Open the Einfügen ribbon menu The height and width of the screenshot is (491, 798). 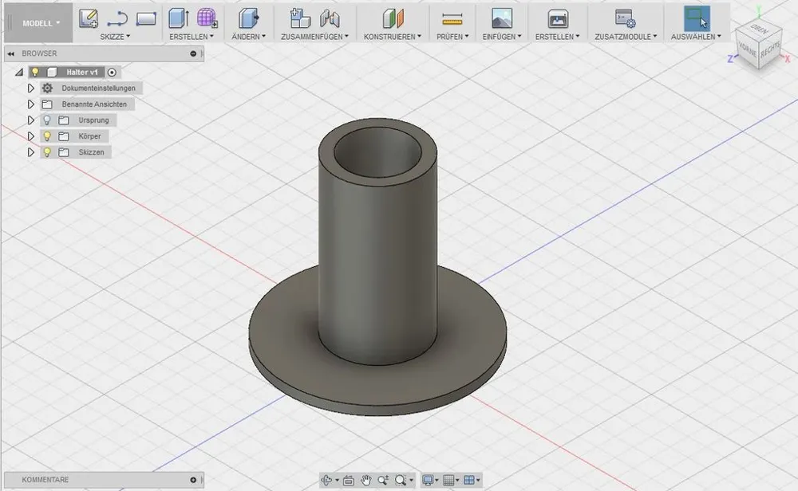point(502,35)
